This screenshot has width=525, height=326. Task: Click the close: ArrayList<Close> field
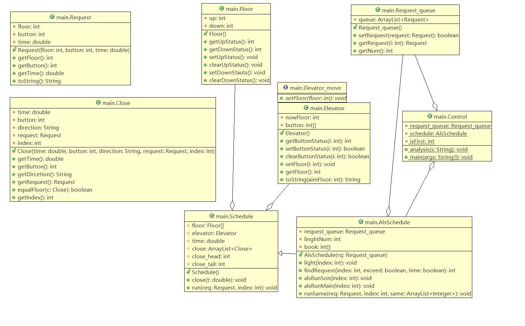click(x=222, y=249)
